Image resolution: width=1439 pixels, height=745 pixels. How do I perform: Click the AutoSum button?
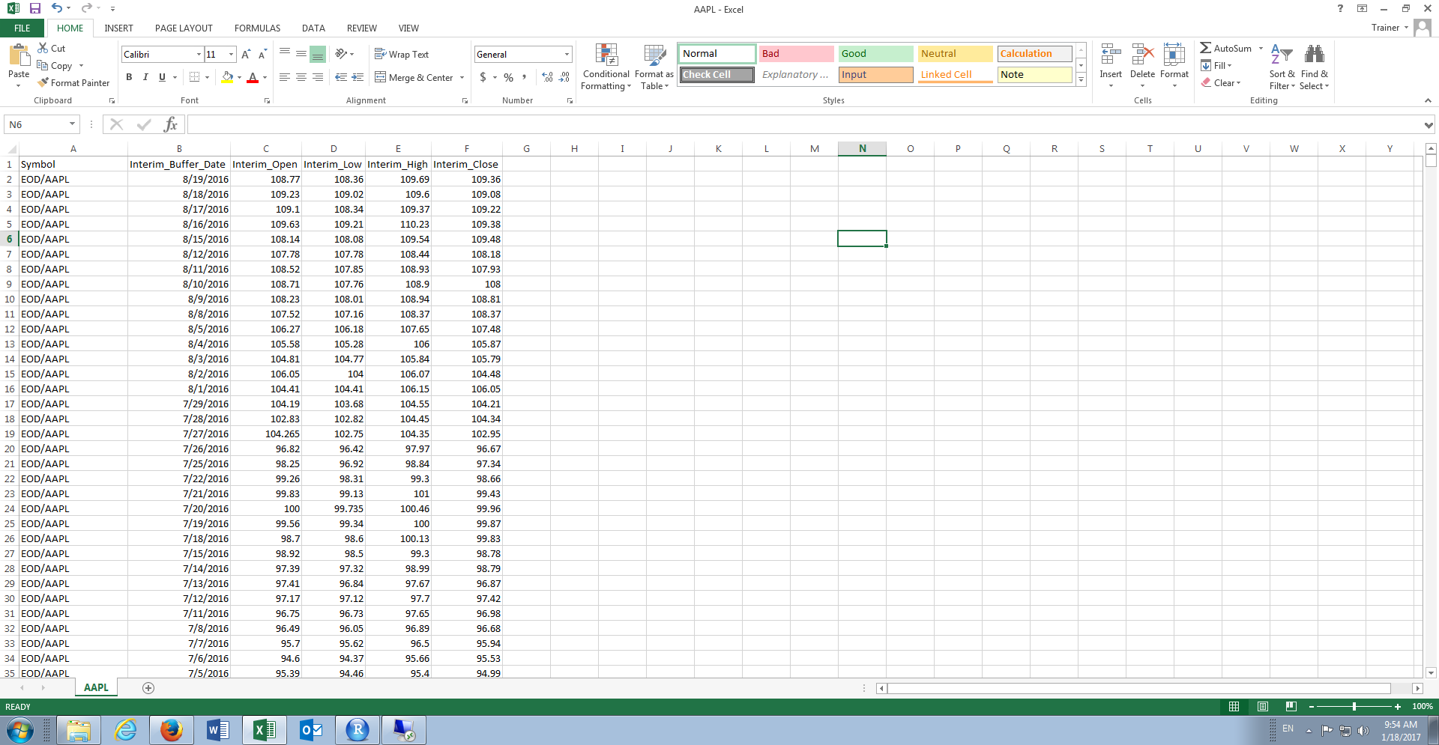[1225, 48]
